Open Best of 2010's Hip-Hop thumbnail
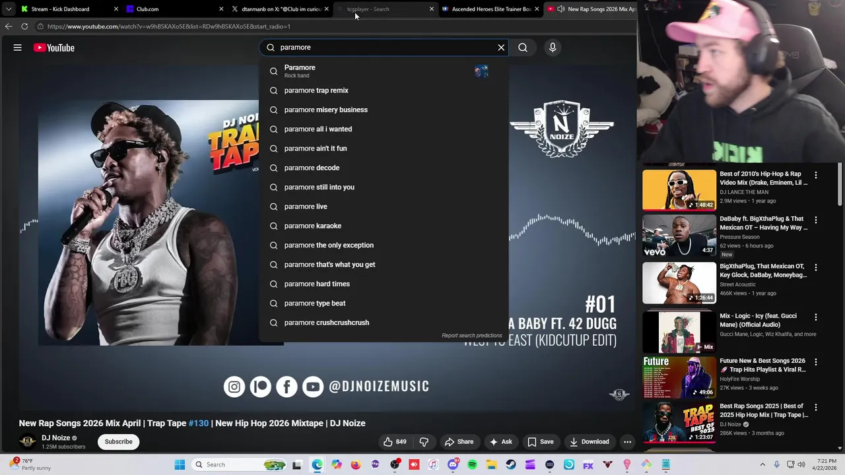 click(679, 190)
